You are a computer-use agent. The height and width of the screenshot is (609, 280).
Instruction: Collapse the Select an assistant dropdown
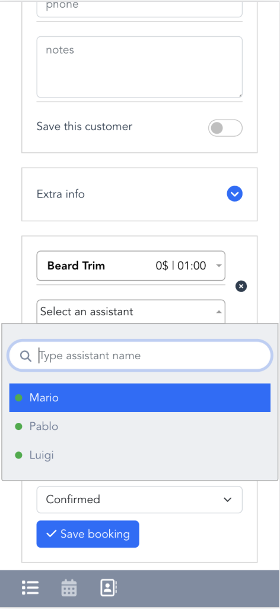(131, 312)
